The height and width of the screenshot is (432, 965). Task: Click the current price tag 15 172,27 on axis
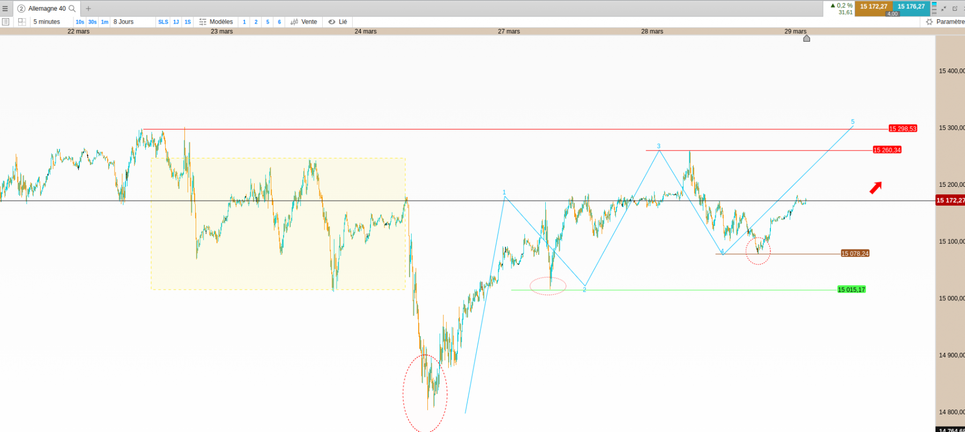point(950,200)
